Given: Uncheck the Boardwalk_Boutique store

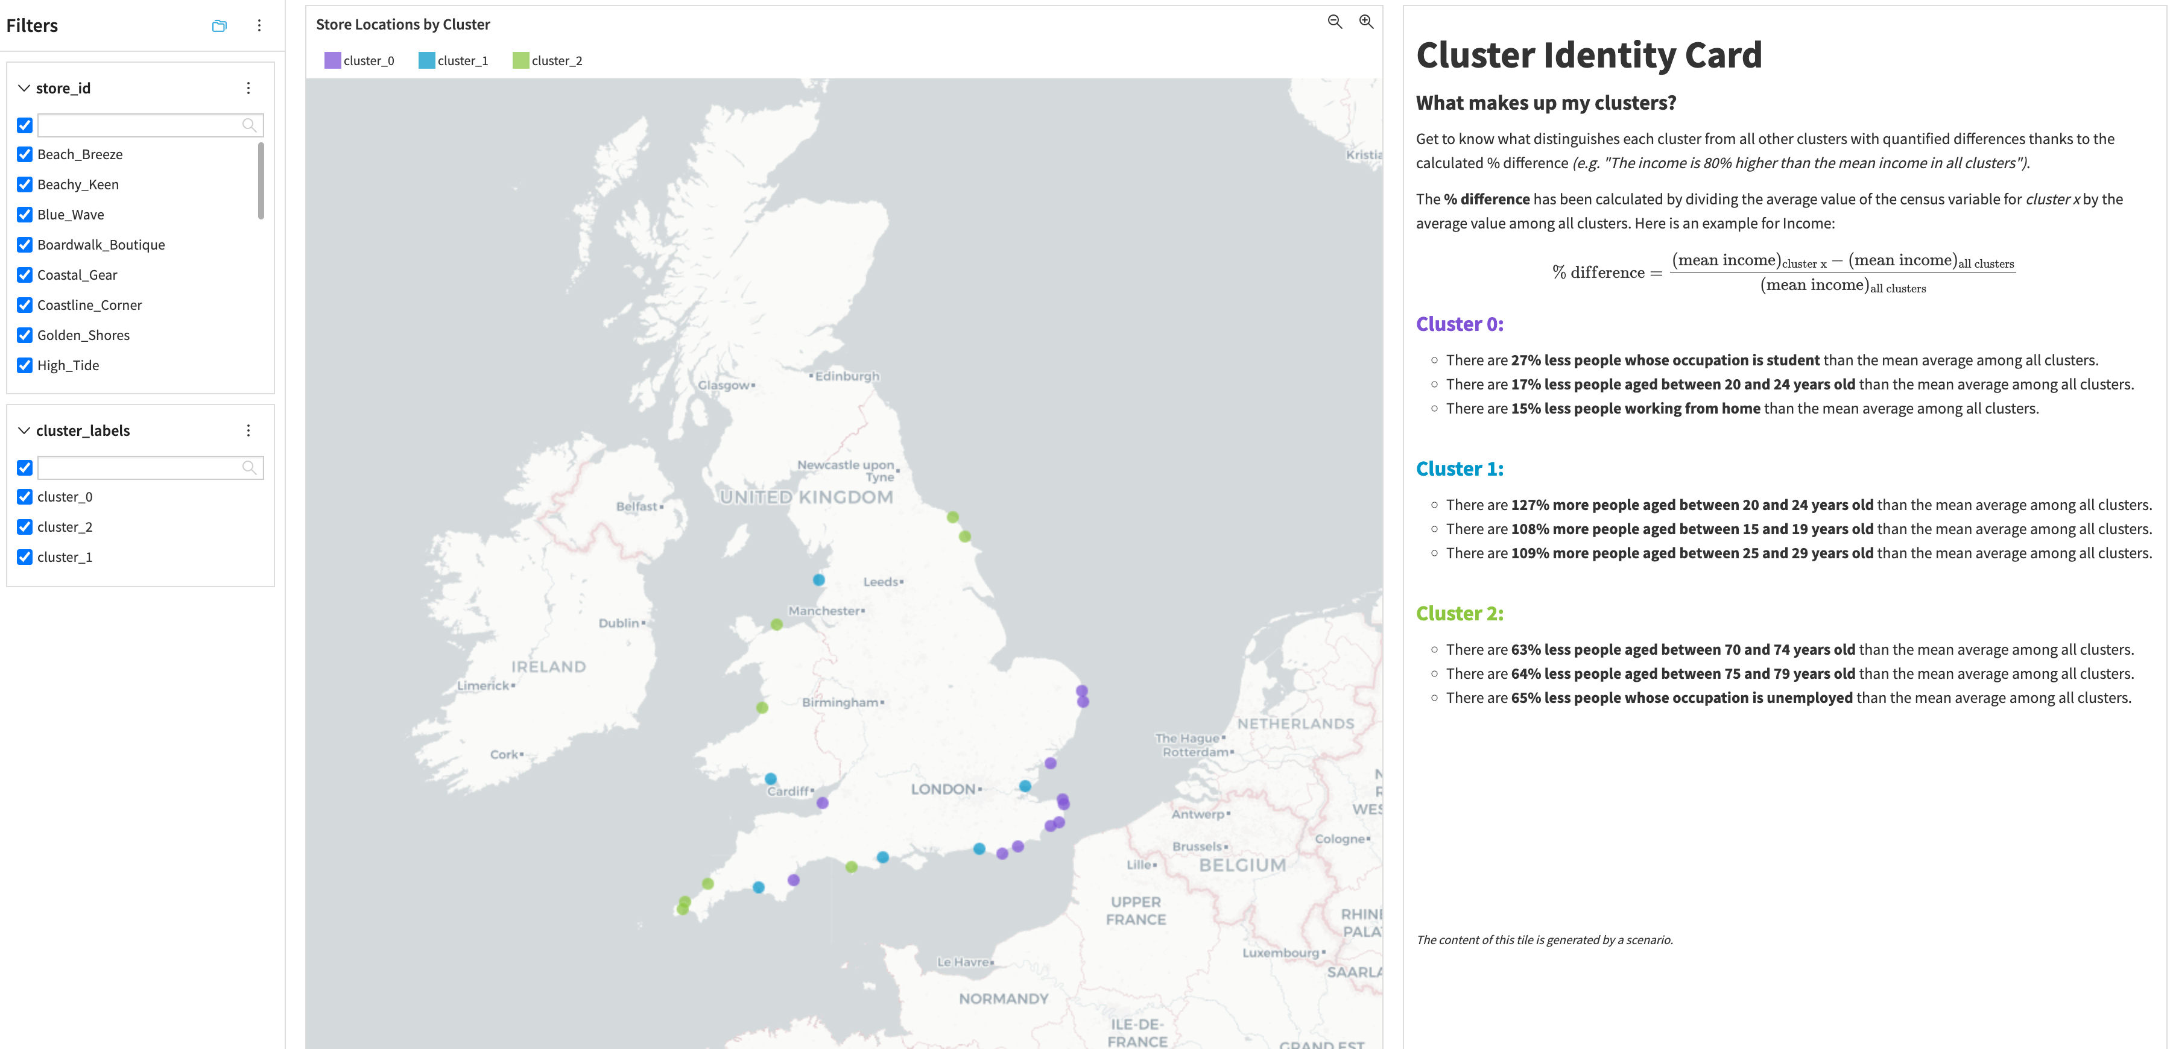Looking at the screenshot, I should pyautogui.click(x=25, y=245).
